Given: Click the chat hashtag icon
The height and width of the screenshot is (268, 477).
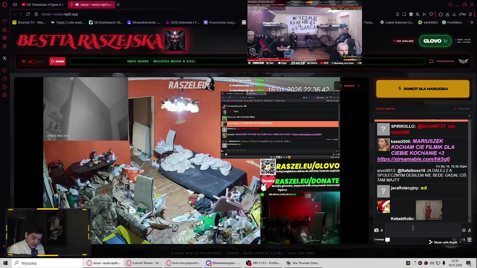Looking at the screenshot, I should (382, 230).
